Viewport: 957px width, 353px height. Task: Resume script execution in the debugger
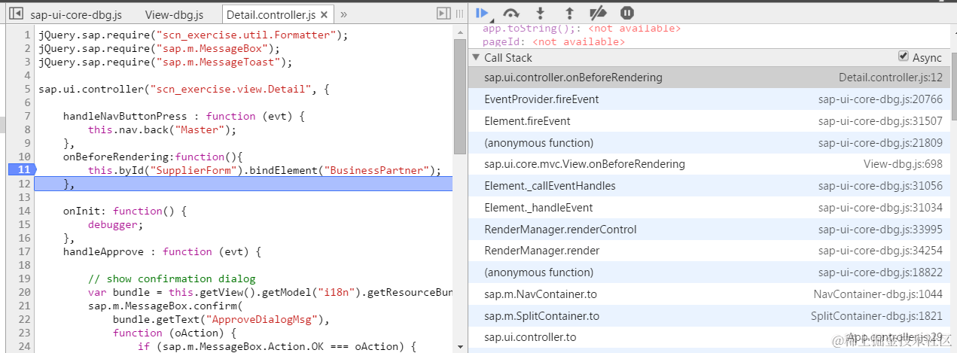click(x=483, y=13)
